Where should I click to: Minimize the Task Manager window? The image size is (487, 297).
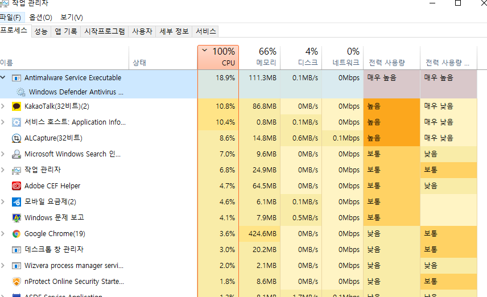point(432,3)
